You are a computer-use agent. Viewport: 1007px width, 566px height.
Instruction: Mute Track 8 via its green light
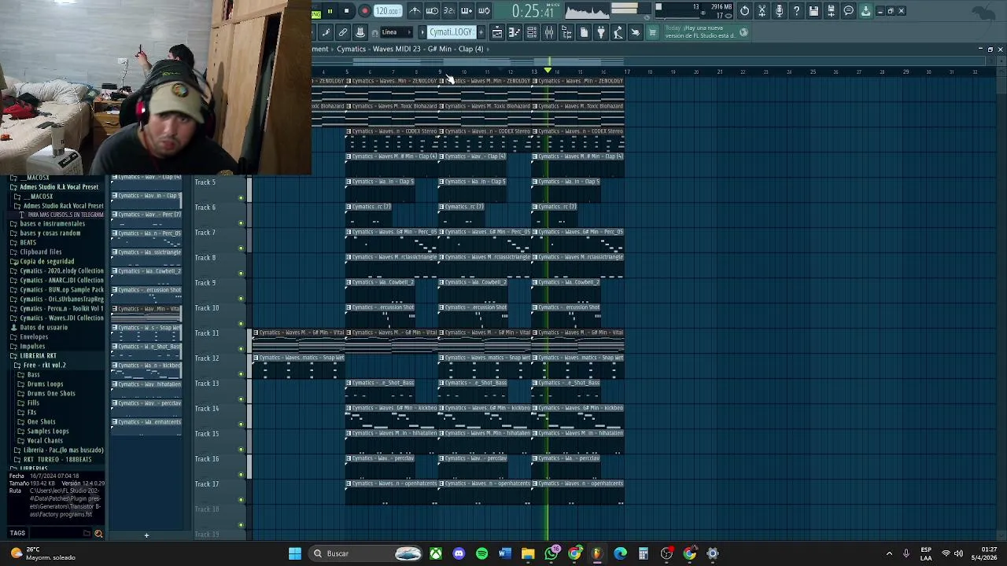click(241, 273)
